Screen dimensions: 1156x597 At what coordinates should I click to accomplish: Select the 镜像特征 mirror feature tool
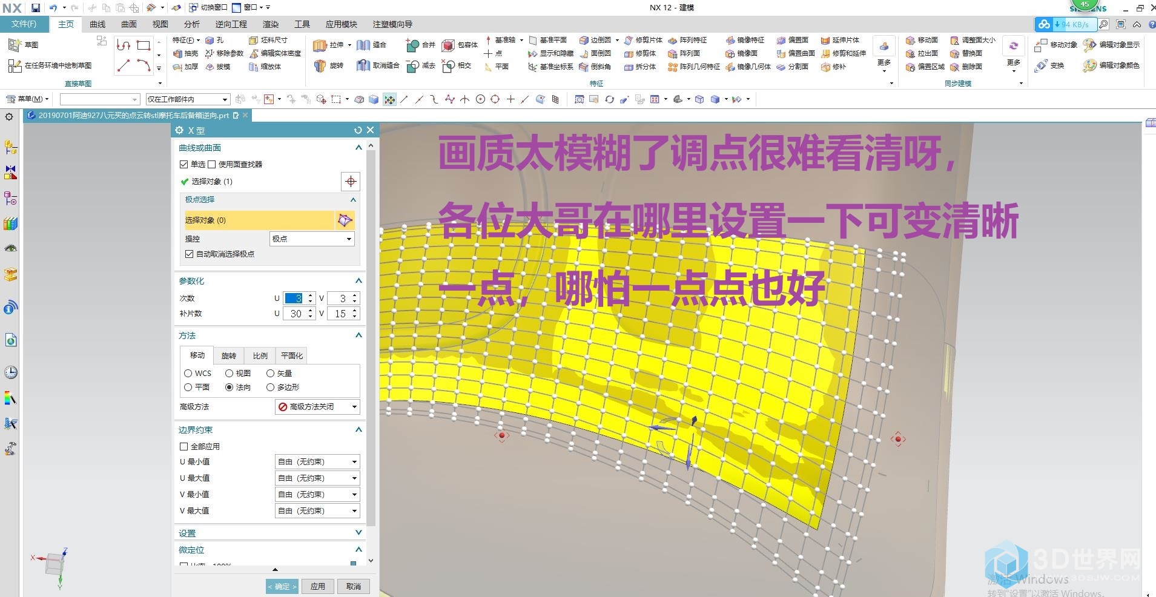[x=745, y=40]
